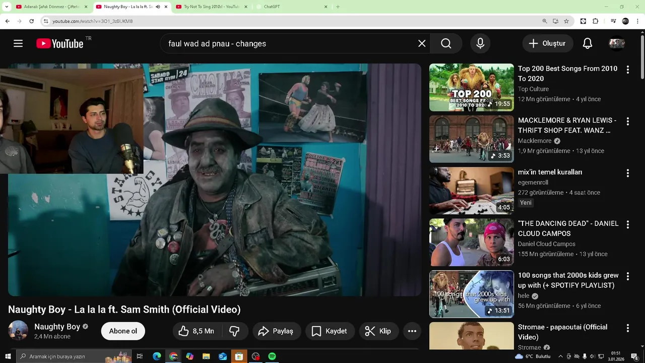Reload the page in Chrome
This screenshot has height=363, width=645.
(31, 21)
